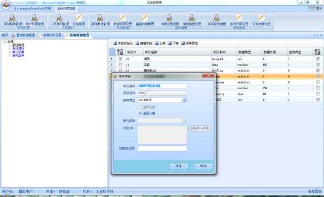
Task: Select 系统角色 in the tree
Action: [18, 45]
